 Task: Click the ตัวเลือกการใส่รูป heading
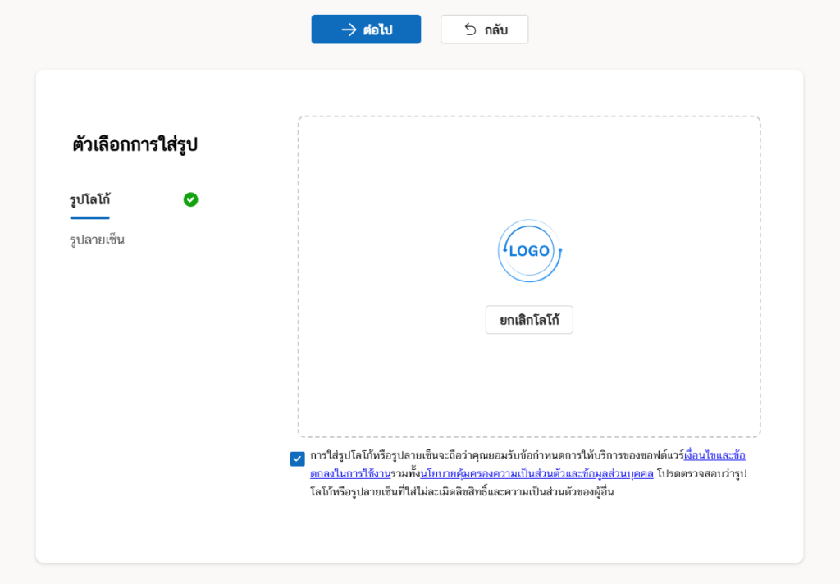point(135,145)
